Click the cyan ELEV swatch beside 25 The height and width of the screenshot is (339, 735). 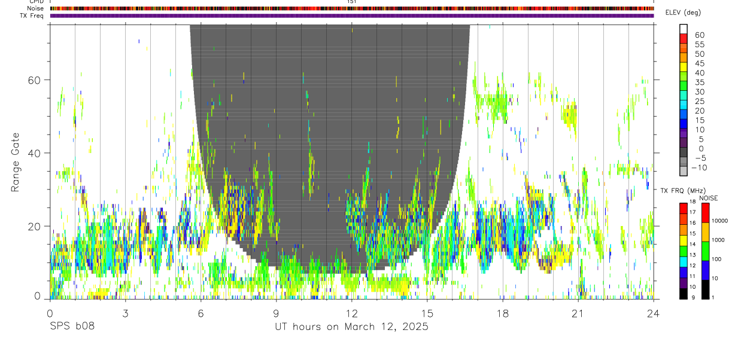click(684, 104)
